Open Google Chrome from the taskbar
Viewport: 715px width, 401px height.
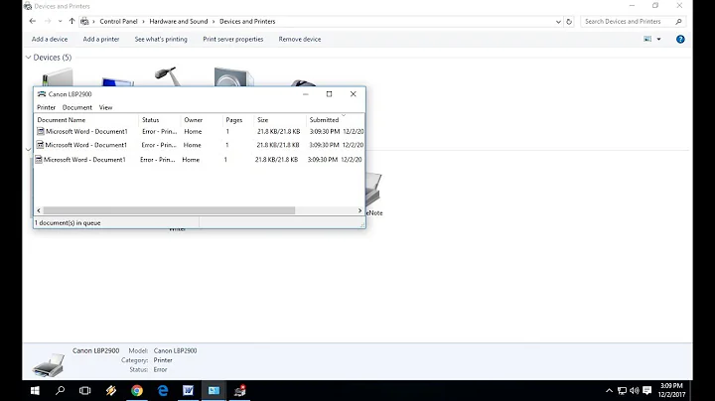coord(137,390)
